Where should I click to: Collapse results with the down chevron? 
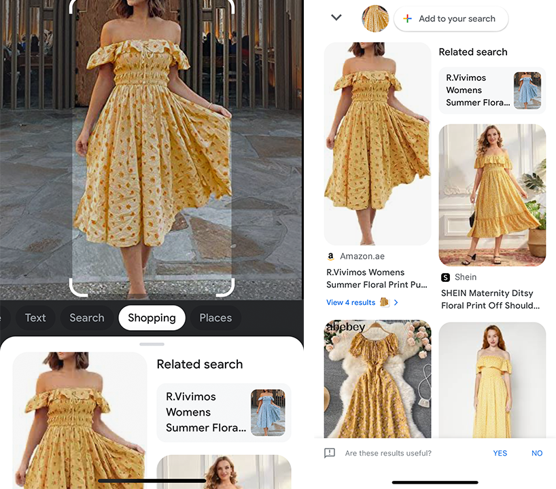point(336,18)
